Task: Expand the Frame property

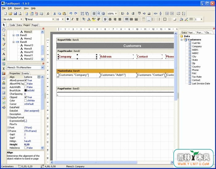Action: coord(8,131)
